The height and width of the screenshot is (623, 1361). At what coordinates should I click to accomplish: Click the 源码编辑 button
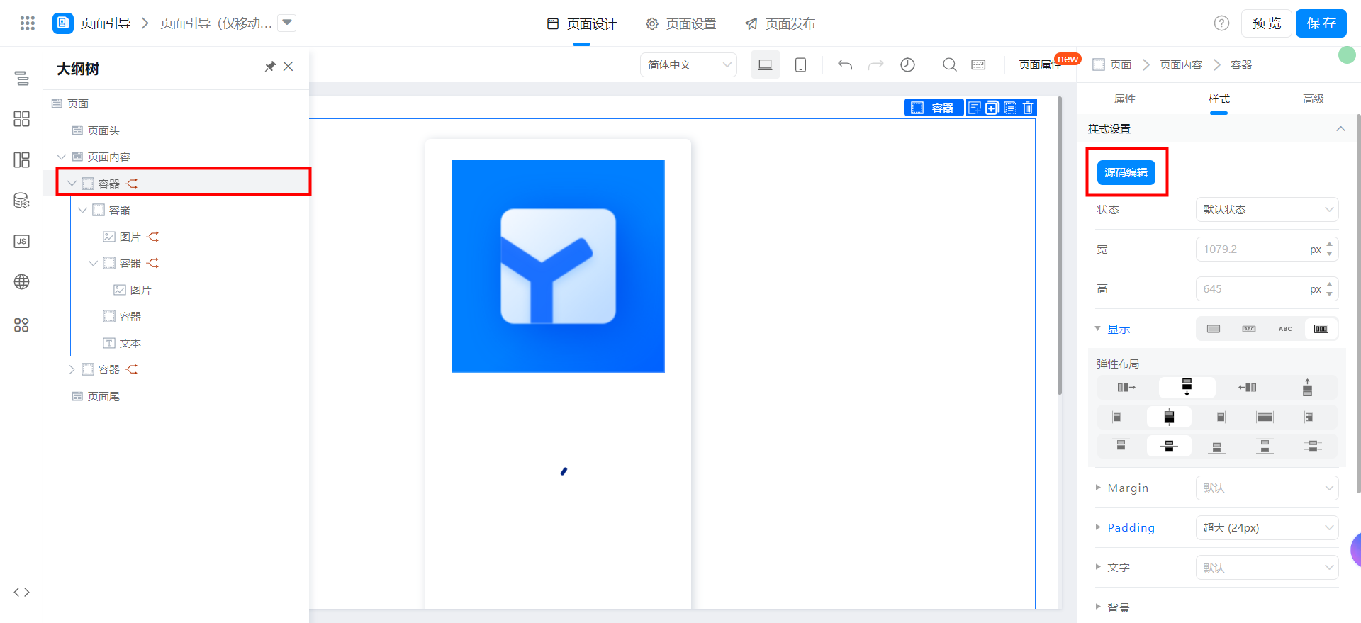1126,172
